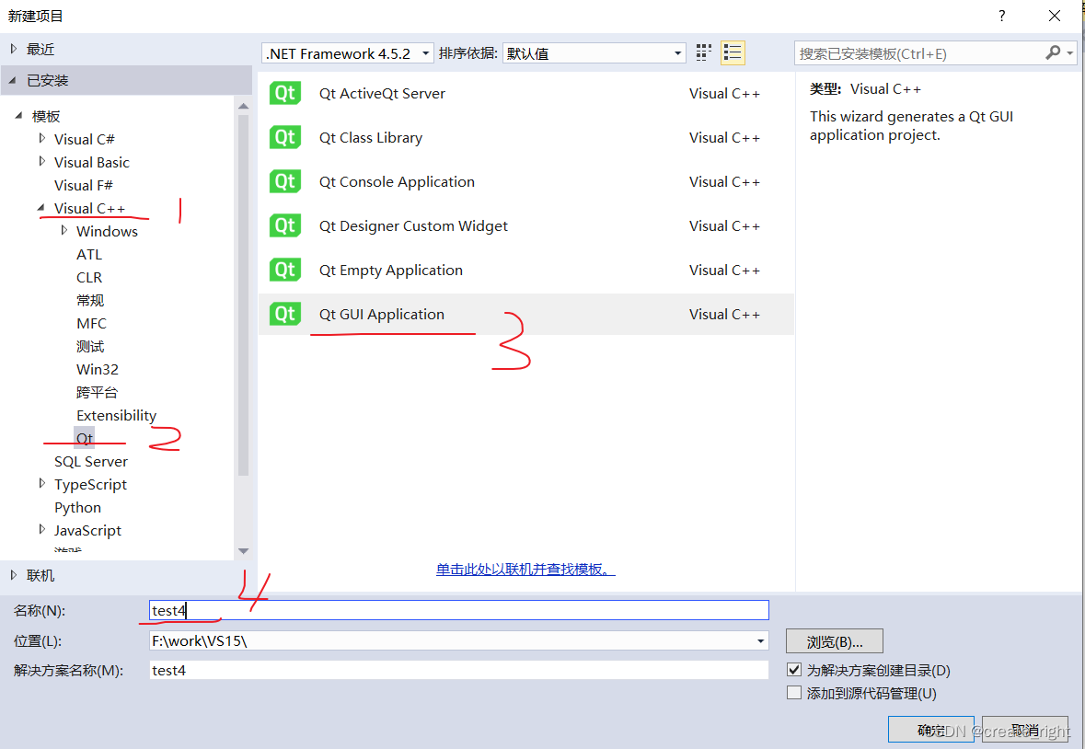The image size is (1085, 749).
Task: Select the Extensibility tree item
Action: [116, 415]
